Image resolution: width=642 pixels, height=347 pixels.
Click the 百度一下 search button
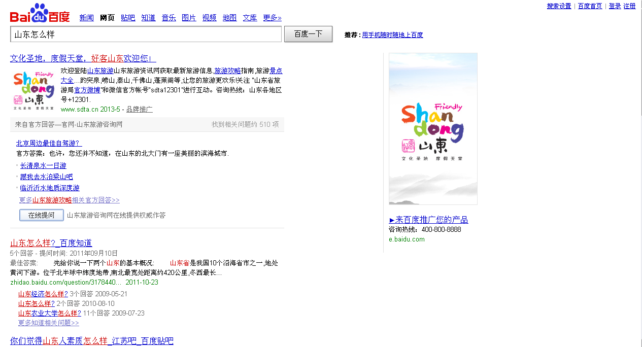coord(308,34)
